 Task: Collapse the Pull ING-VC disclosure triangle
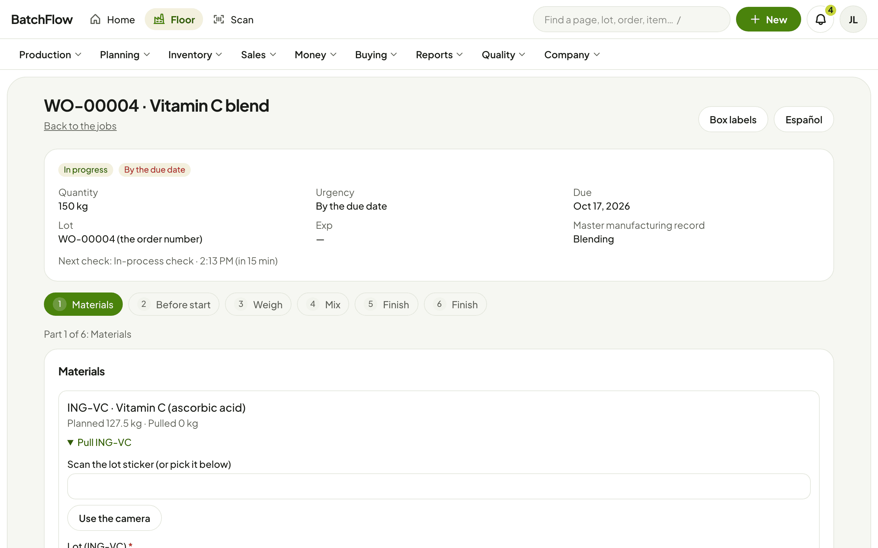pos(71,443)
